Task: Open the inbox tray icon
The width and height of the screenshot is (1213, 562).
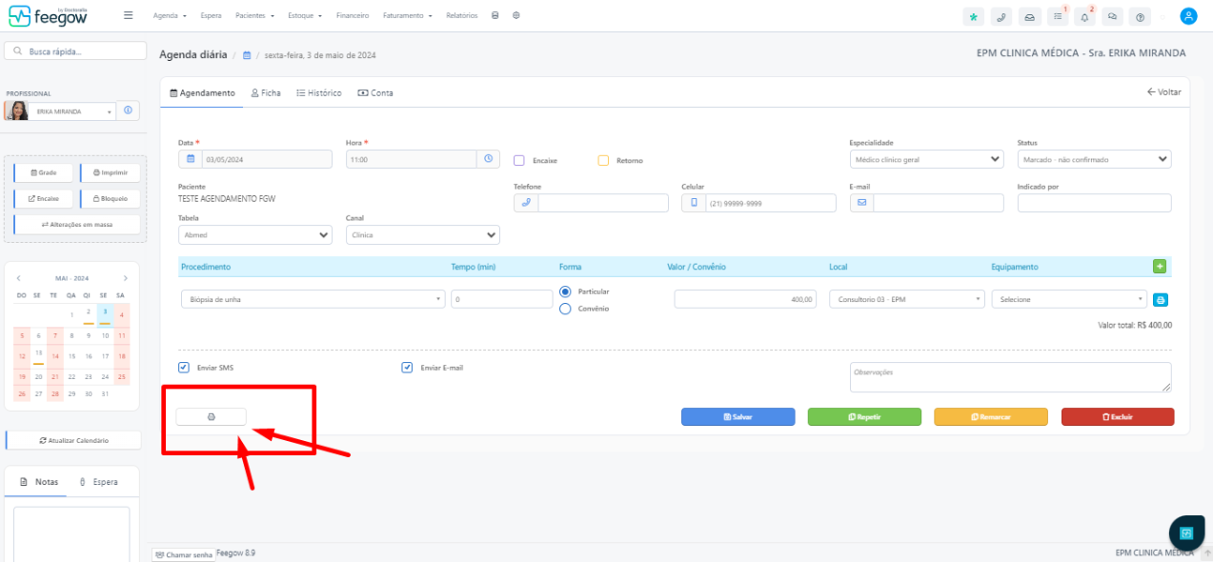Action: (x=1029, y=16)
